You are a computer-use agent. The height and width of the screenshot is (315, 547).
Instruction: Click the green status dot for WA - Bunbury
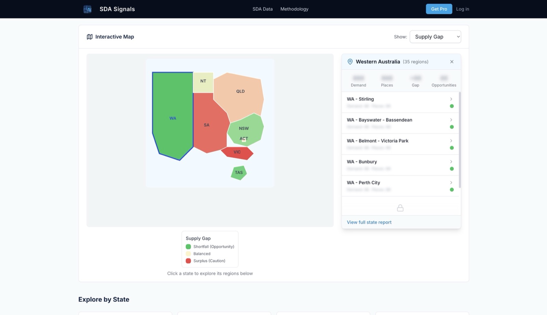click(x=452, y=169)
